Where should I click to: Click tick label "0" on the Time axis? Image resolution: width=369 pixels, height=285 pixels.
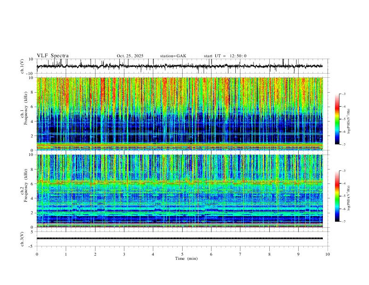(37, 254)
